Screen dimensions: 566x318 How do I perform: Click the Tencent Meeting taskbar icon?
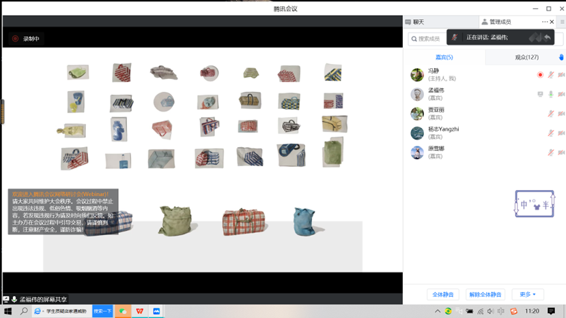click(x=157, y=311)
